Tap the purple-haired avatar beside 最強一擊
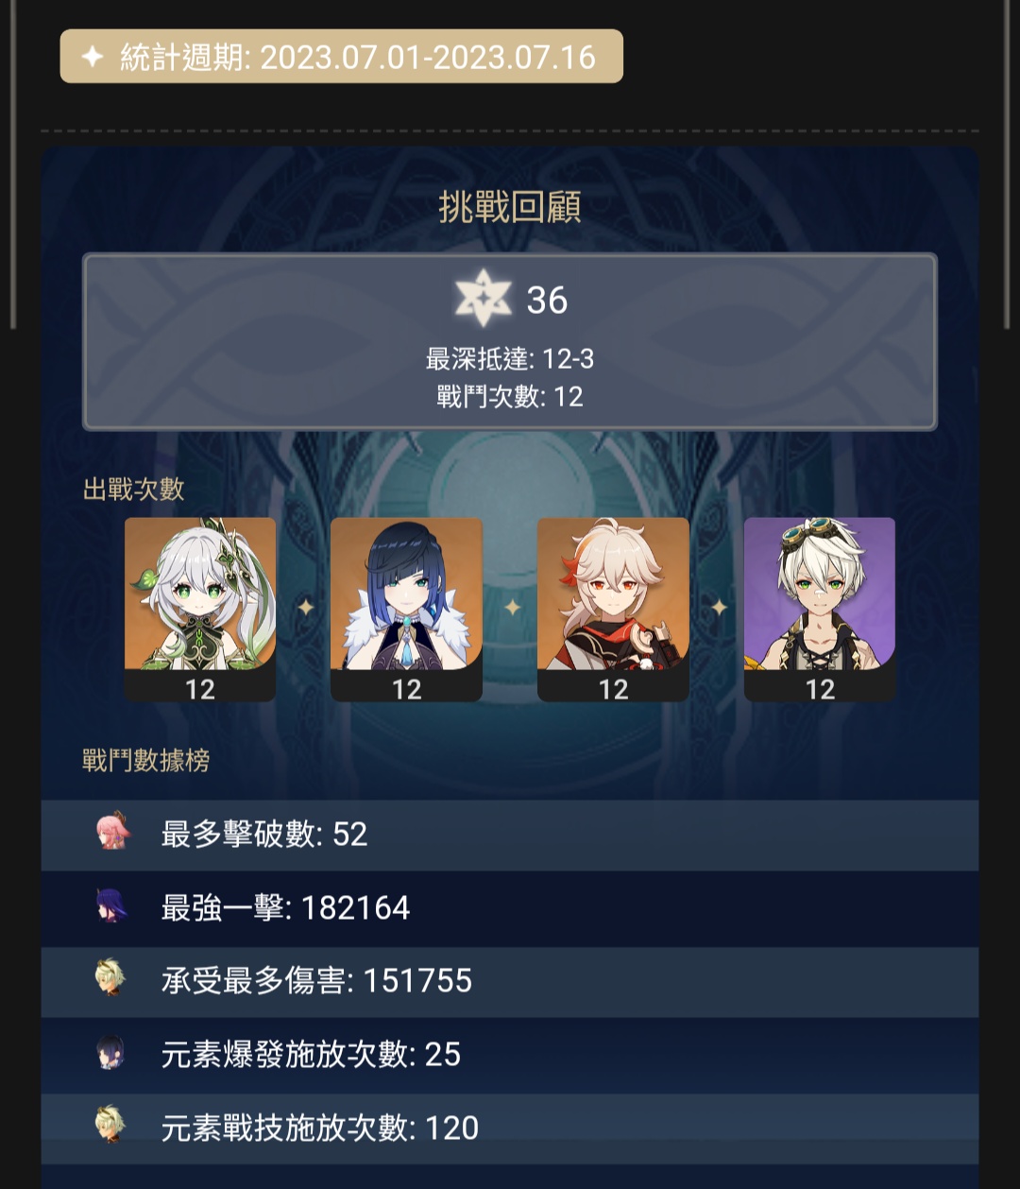Viewport: 1020px width, 1189px height. click(x=111, y=906)
